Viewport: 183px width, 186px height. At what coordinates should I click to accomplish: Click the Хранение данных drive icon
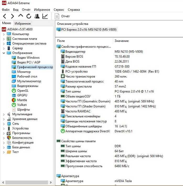click(9, 119)
